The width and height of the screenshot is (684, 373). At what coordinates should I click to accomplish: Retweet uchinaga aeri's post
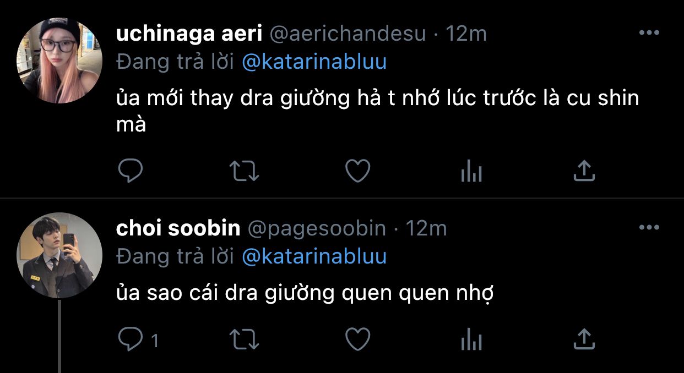coord(243,172)
